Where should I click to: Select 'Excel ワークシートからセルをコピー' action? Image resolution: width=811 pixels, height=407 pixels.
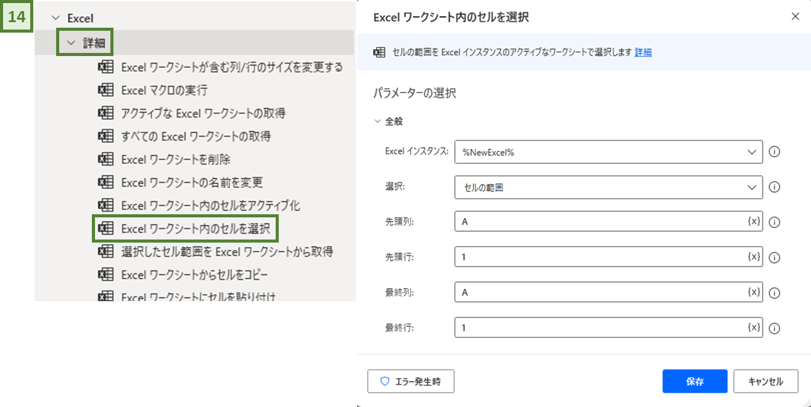tap(194, 275)
